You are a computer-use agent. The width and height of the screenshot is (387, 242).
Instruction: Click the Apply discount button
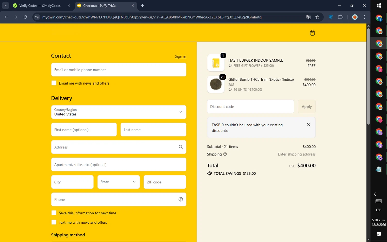[x=307, y=107]
